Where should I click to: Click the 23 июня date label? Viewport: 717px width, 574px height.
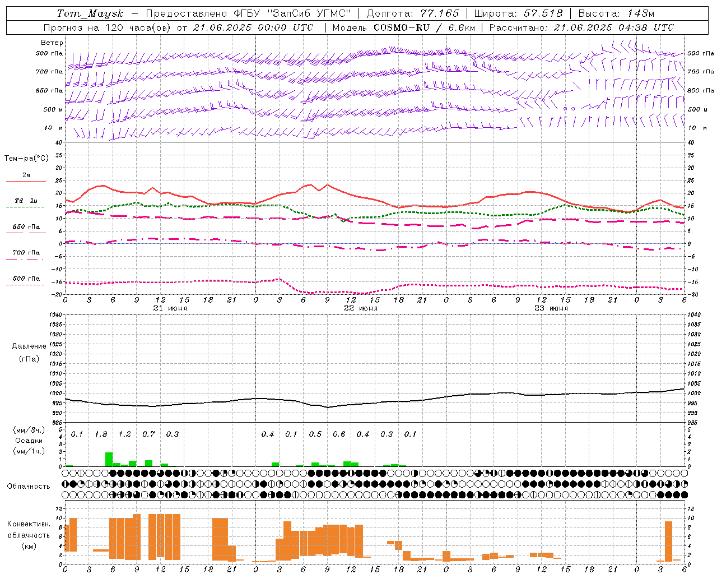pyautogui.click(x=551, y=308)
